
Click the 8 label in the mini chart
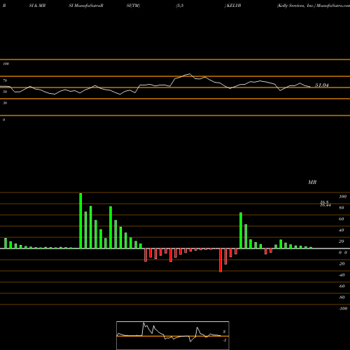pos(224,332)
